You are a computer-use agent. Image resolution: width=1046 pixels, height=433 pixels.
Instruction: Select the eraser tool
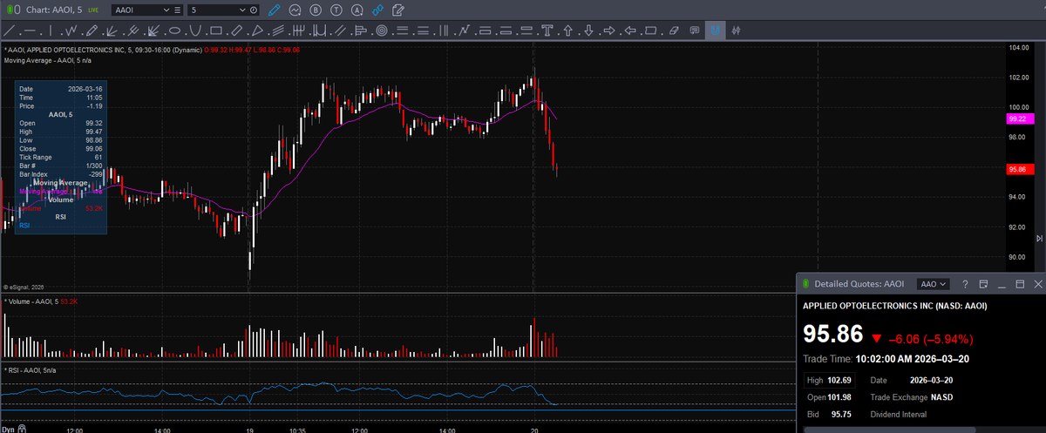click(x=673, y=30)
